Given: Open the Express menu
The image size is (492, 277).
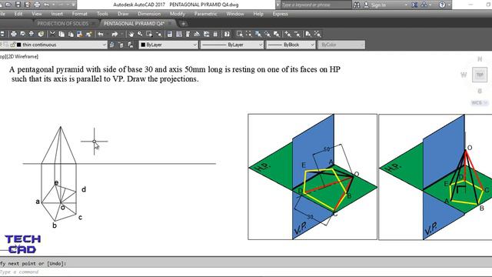Looking at the screenshot, I should [280, 14].
